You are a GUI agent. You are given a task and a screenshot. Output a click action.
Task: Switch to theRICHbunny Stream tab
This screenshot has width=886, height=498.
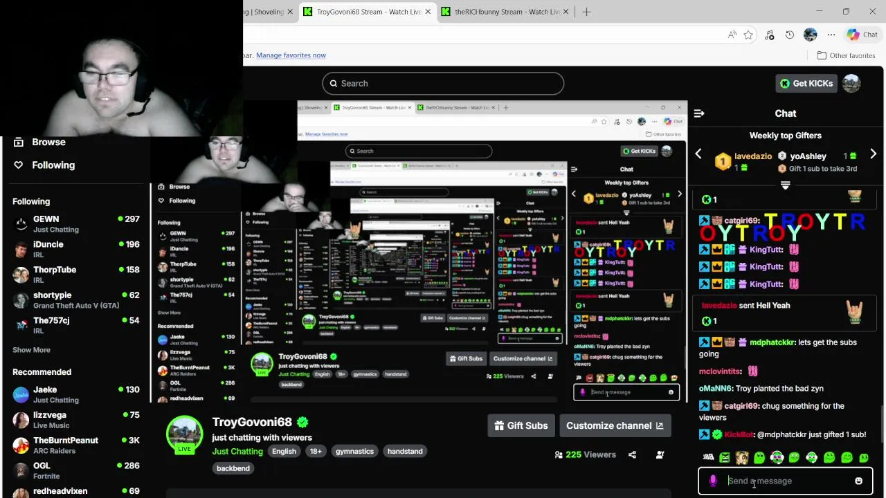point(507,12)
